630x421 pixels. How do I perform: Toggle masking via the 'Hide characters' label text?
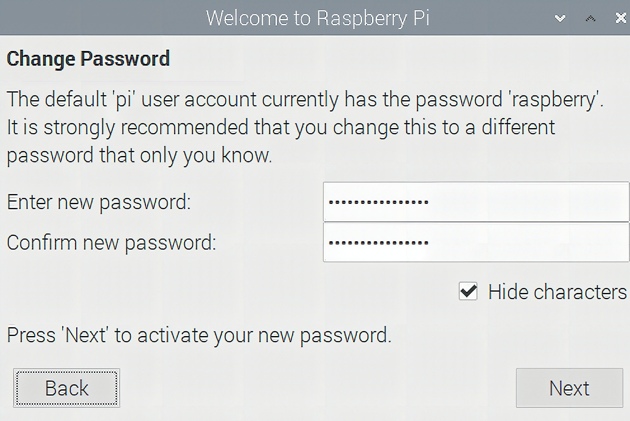click(558, 292)
